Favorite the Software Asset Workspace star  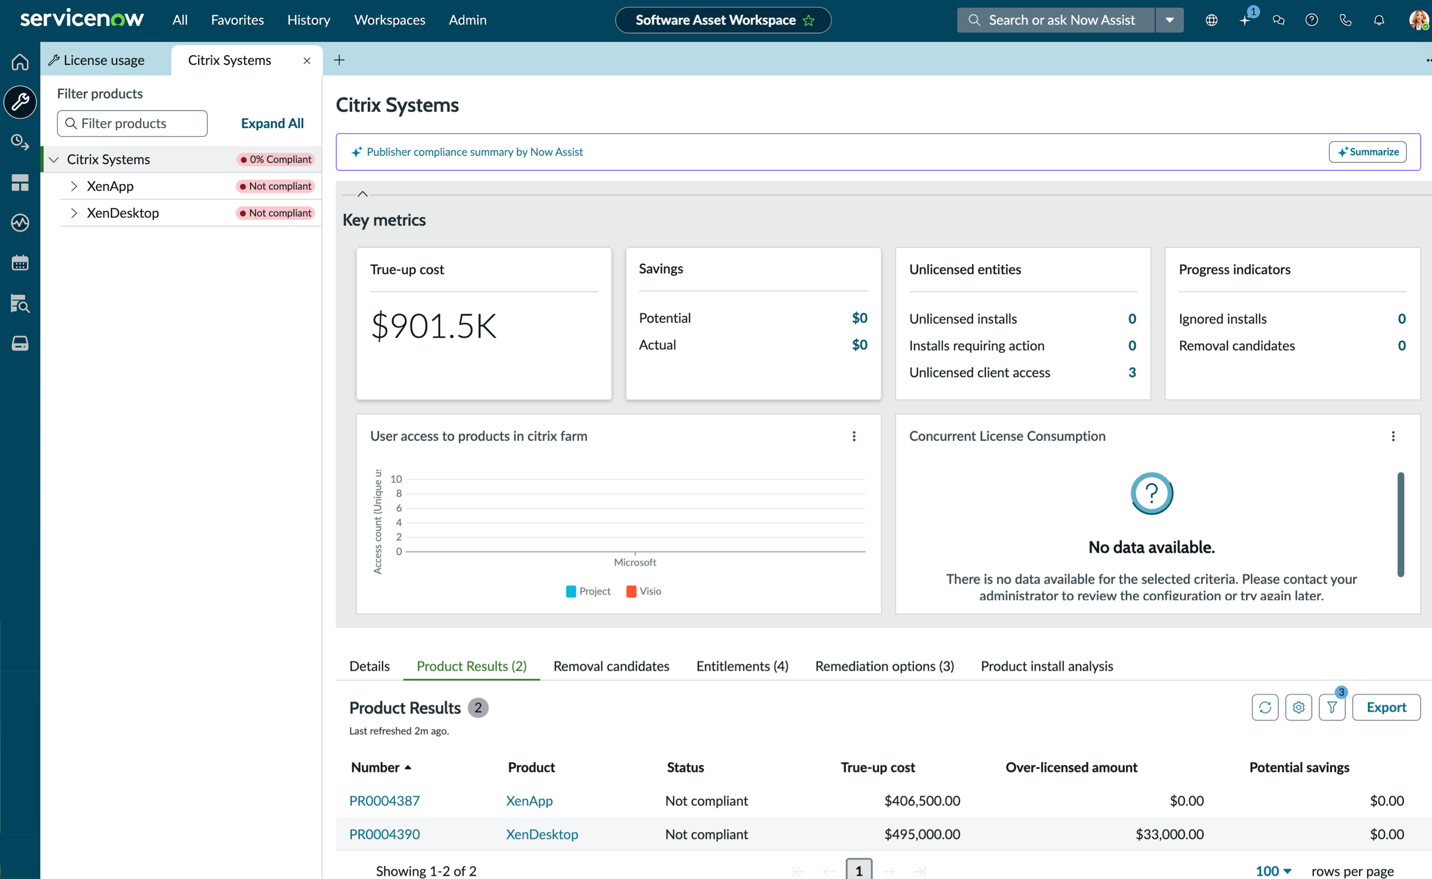(809, 20)
